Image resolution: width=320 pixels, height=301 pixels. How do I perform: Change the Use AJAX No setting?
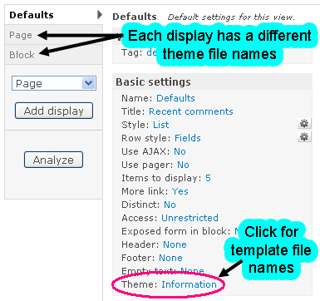(x=180, y=151)
